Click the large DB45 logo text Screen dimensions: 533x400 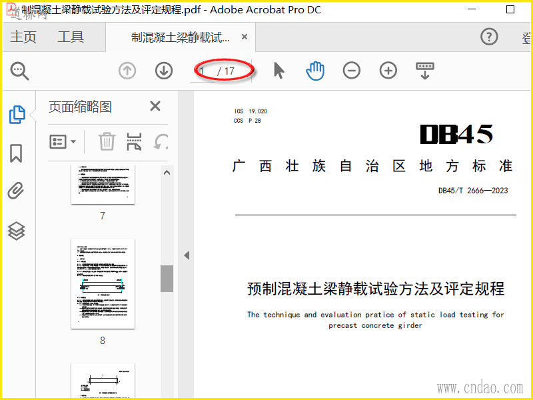pyautogui.click(x=456, y=134)
